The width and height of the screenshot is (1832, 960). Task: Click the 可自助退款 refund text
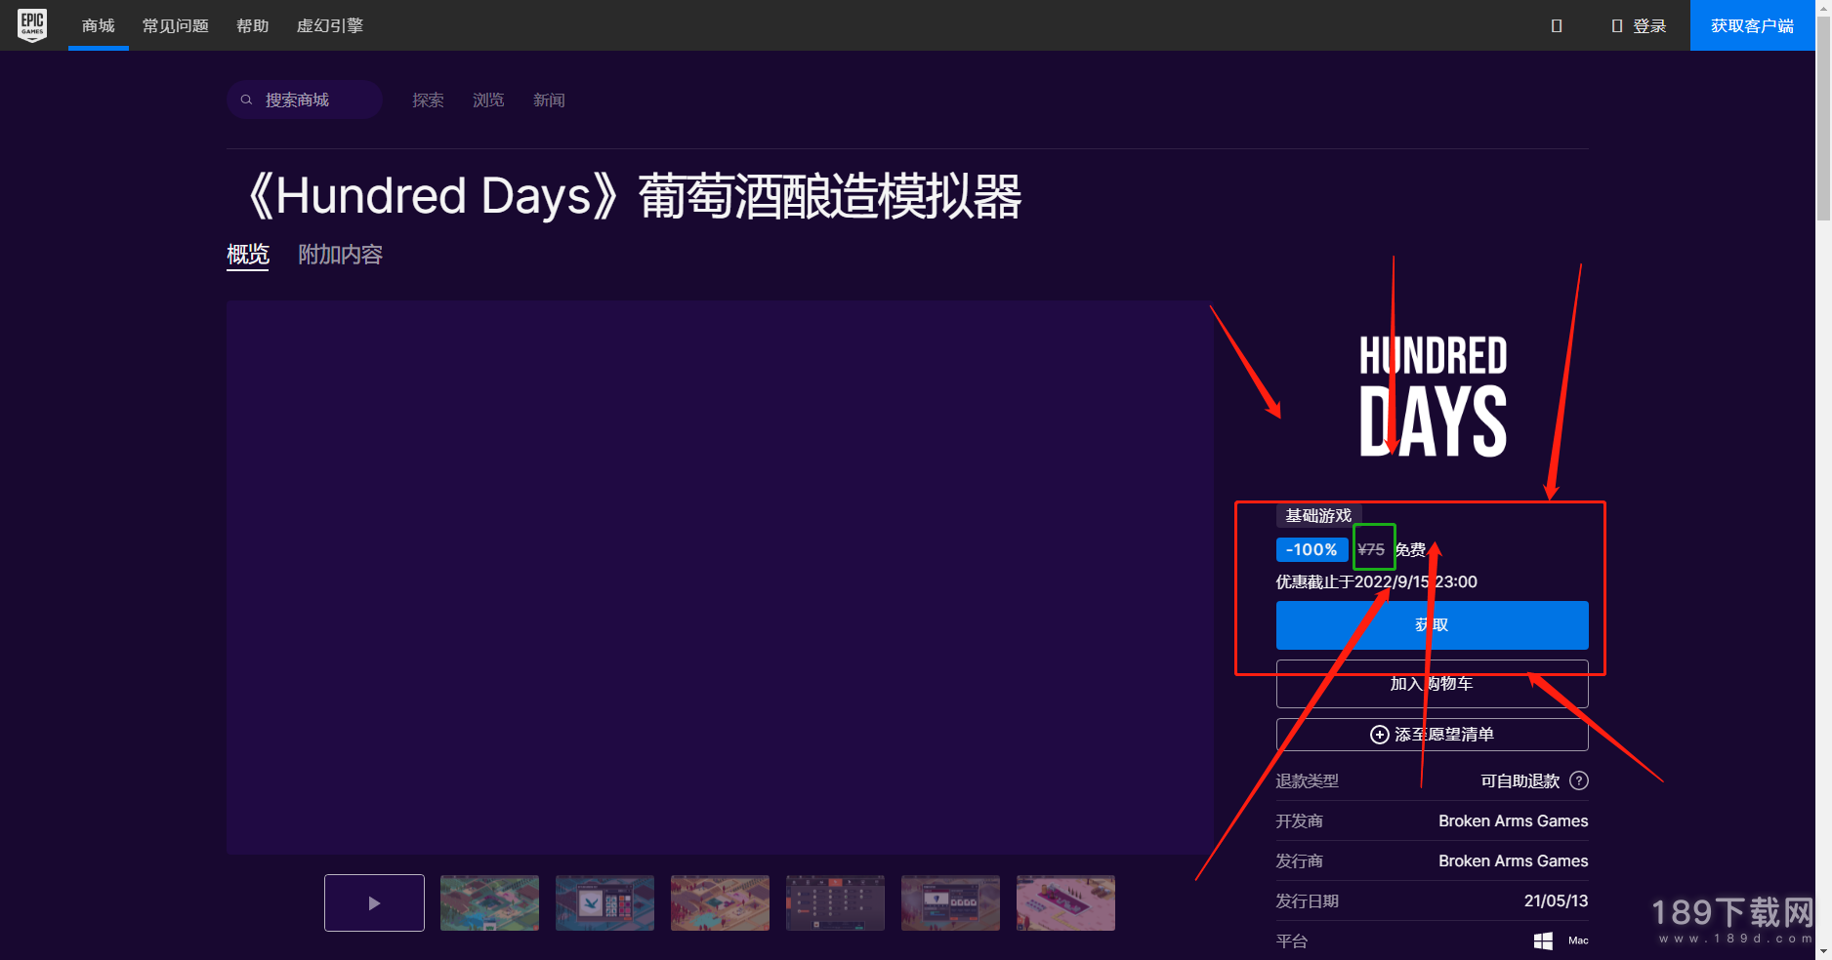point(1520,781)
